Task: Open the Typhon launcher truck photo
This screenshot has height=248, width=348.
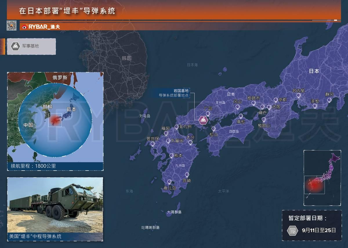Action: pyautogui.click(x=55, y=205)
